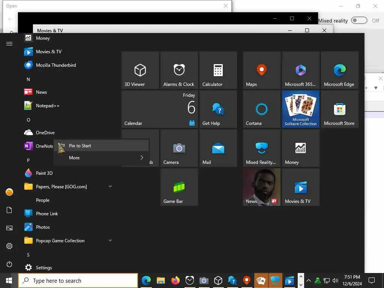Launch the Calculator tile

pos(218,70)
